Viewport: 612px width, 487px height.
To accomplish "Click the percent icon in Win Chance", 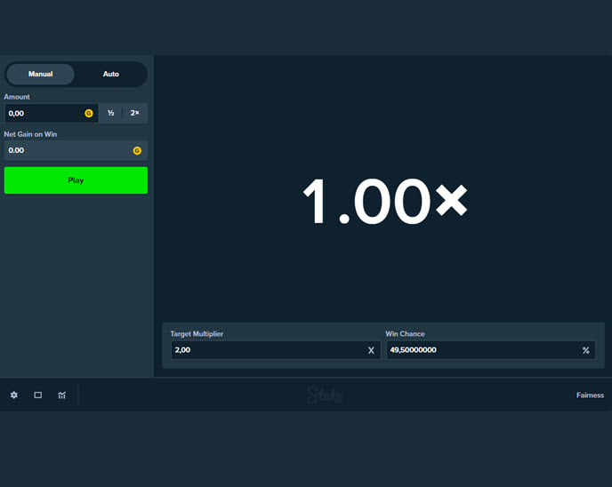I will coord(585,350).
